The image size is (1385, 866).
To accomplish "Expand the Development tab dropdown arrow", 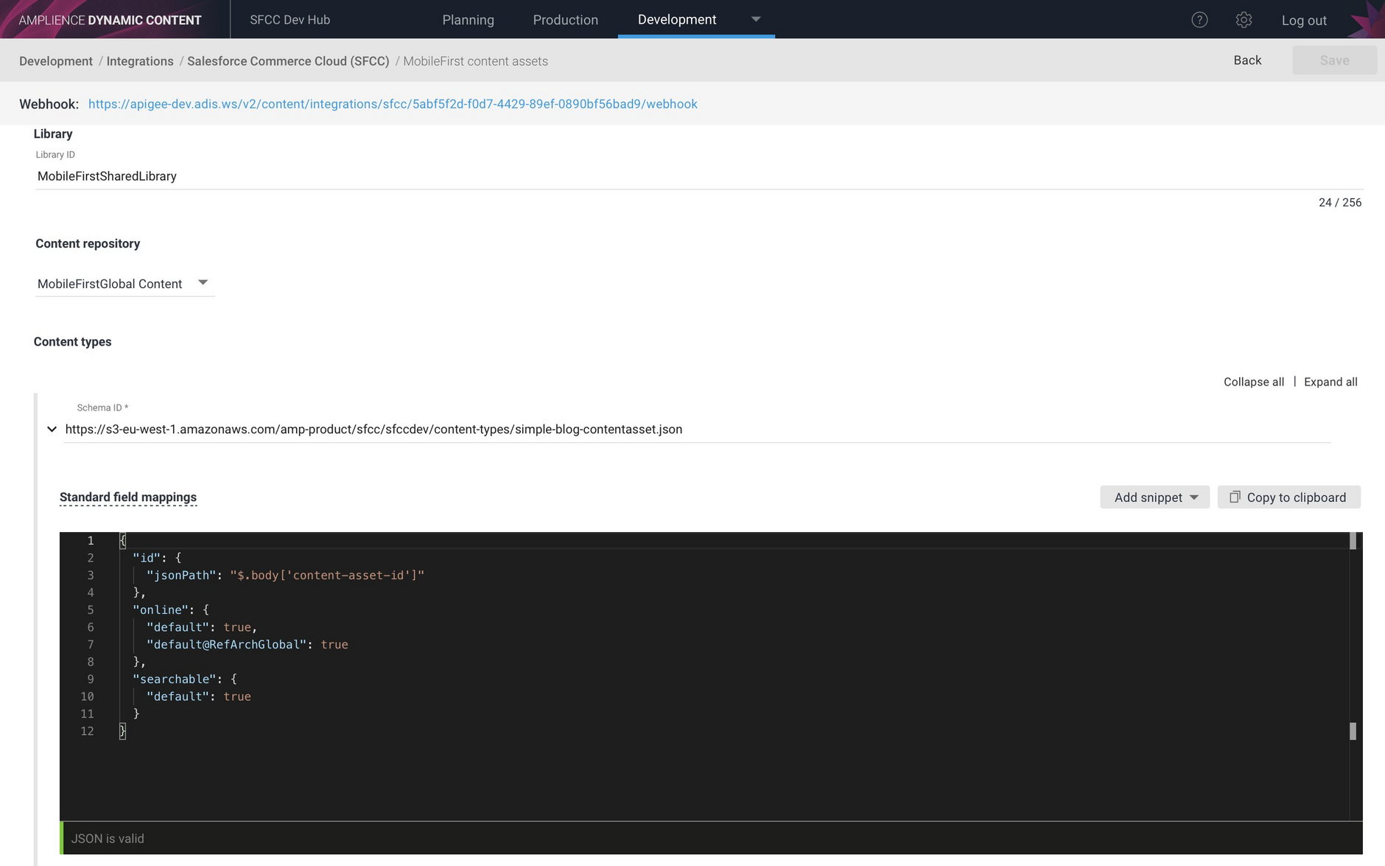I will click(756, 19).
